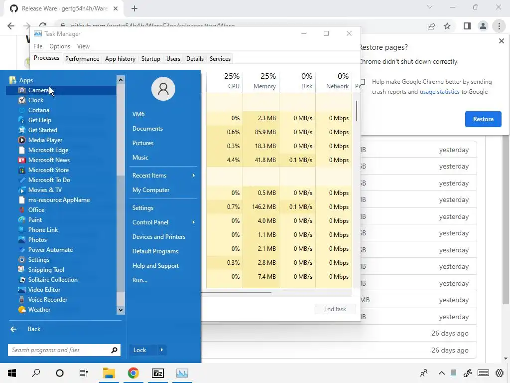510x383 pixels.
Task: Open a new Chrome tab
Action: (x=134, y=9)
